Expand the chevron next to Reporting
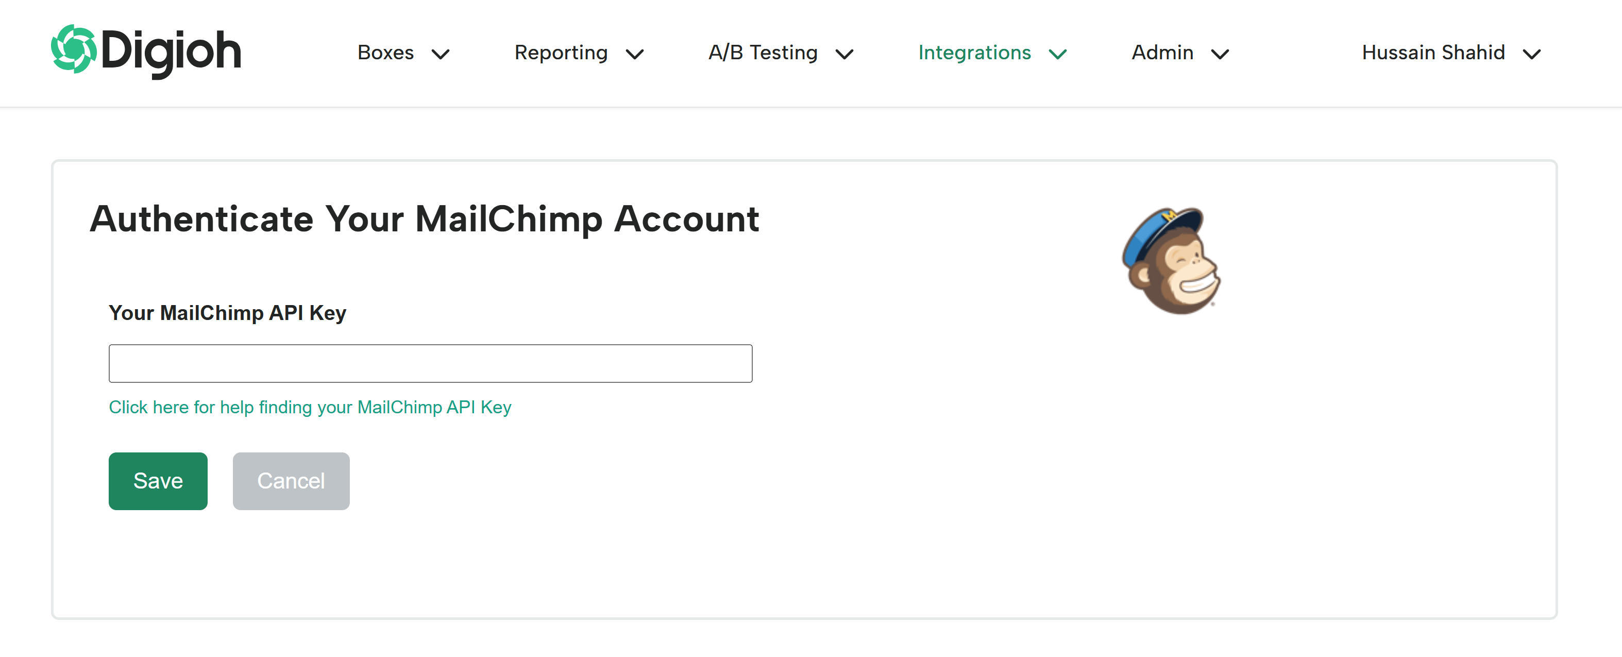 click(x=635, y=54)
